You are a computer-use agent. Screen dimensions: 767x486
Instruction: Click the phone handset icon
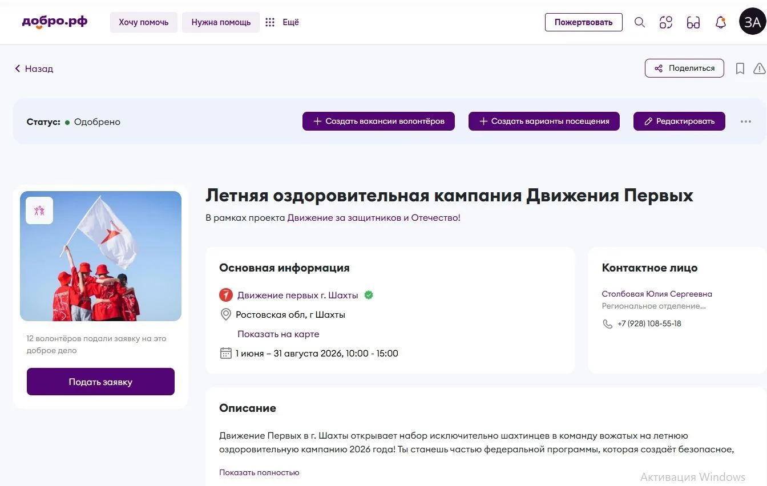(607, 323)
